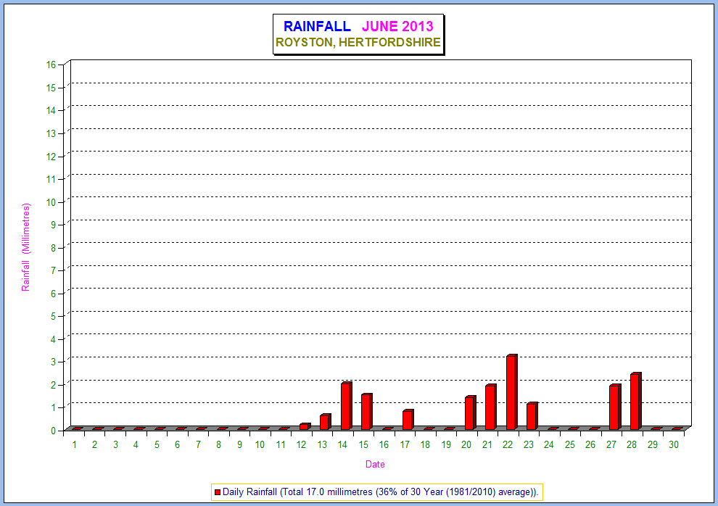The height and width of the screenshot is (506, 718).
Task: Select the rainfall bar for date 14
Action: pos(346,406)
